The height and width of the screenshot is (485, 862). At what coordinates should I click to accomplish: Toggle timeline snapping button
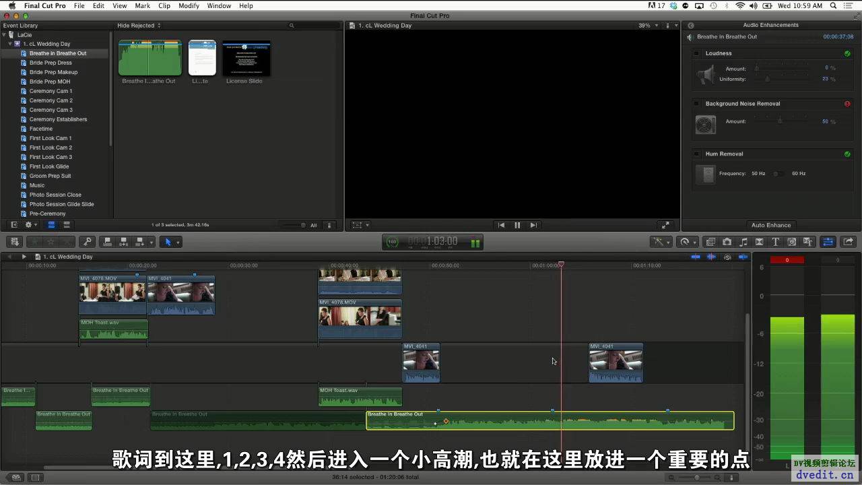click(743, 257)
